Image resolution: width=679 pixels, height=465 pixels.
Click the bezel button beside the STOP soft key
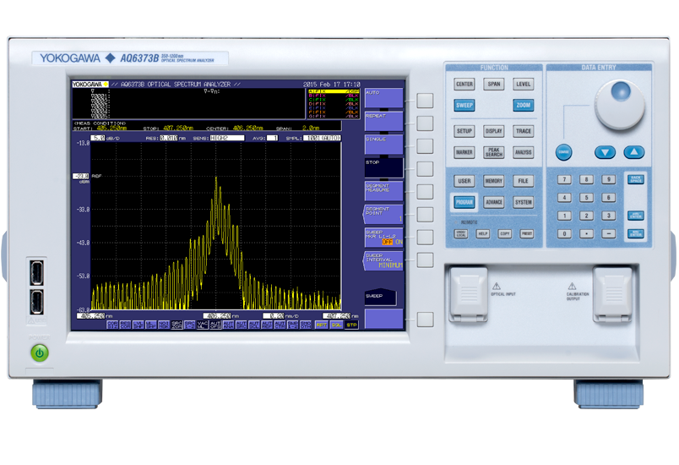(425, 168)
